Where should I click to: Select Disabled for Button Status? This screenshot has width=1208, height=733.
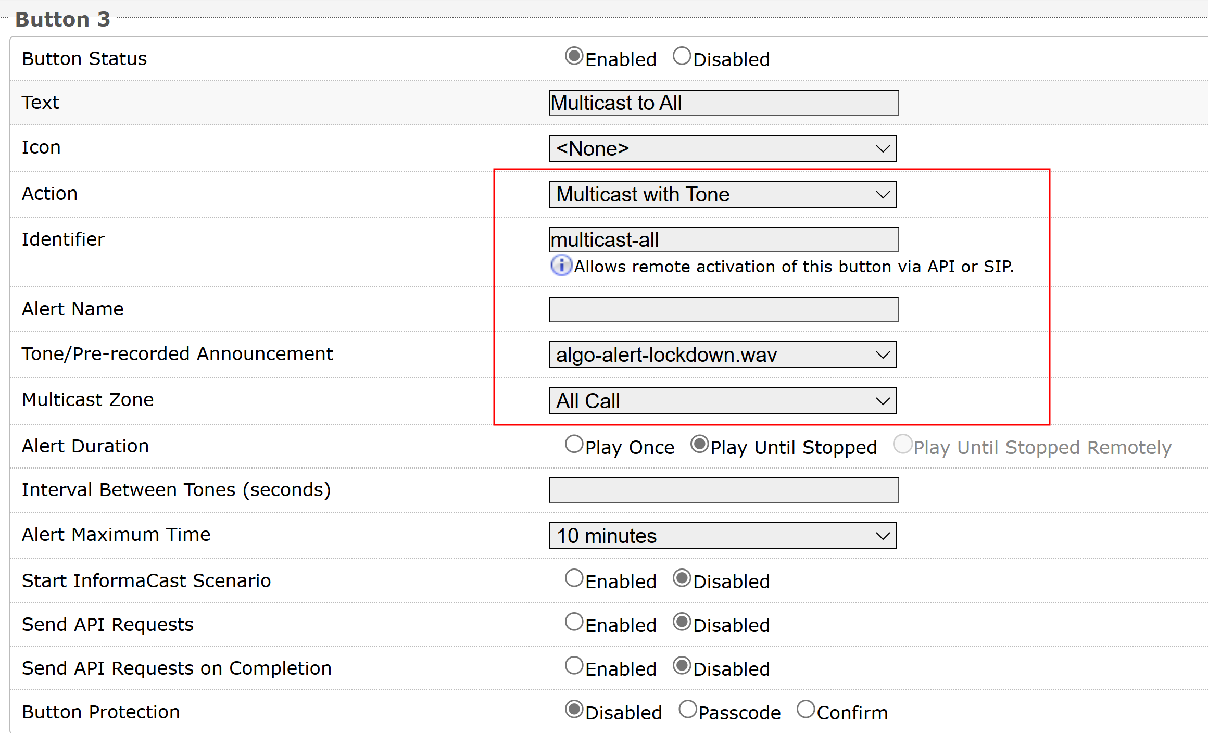click(682, 56)
